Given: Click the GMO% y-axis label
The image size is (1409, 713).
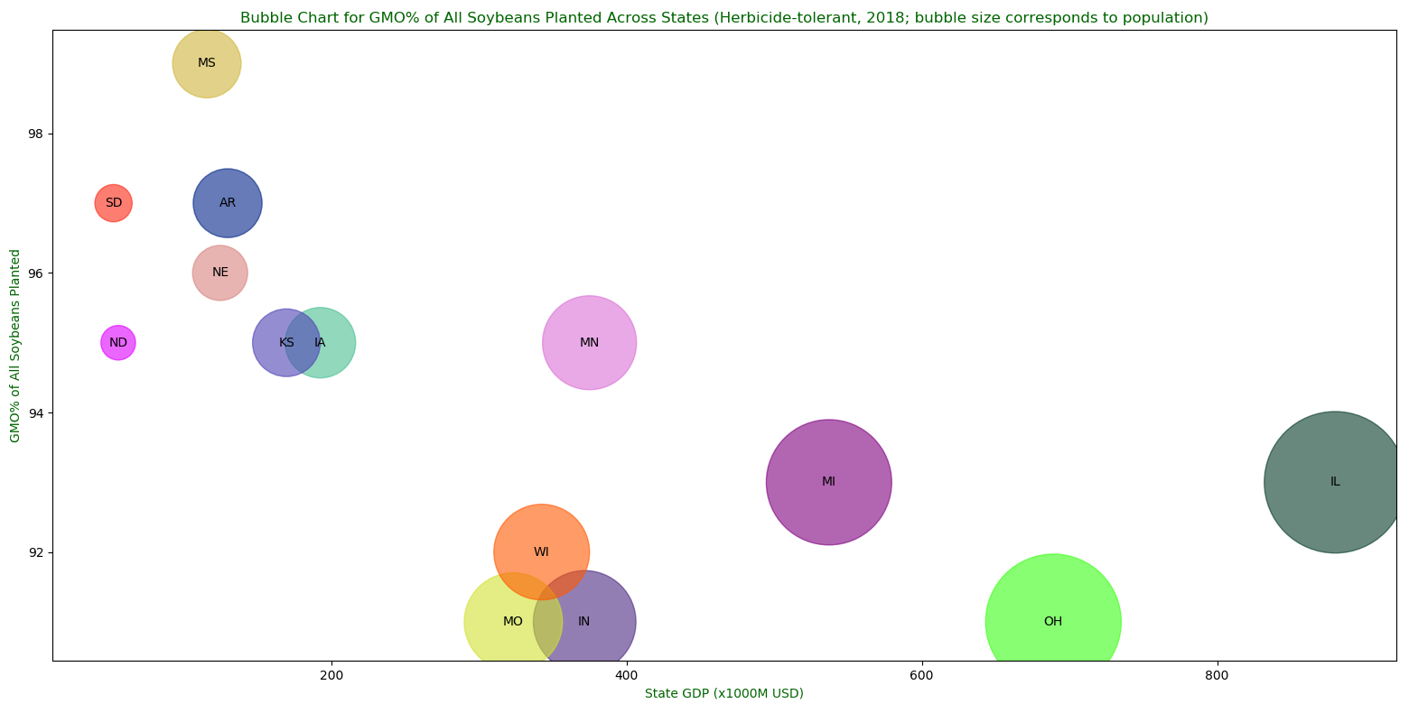Looking at the screenshot, I should [15, 346].
